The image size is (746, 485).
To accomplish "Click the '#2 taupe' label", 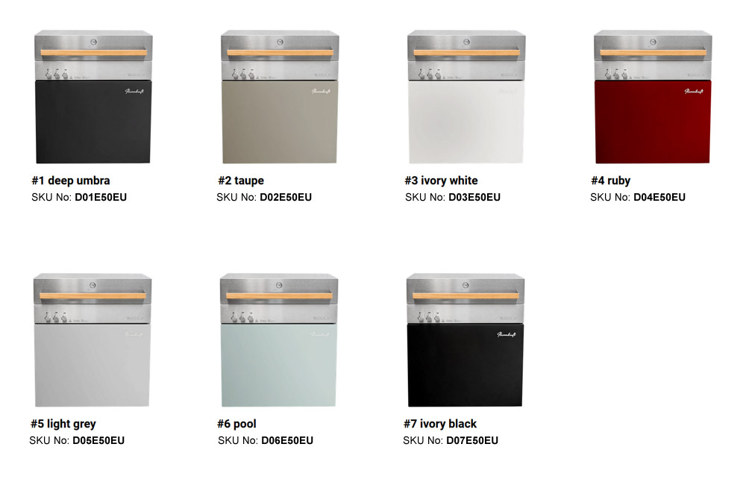I will [241, 181].
